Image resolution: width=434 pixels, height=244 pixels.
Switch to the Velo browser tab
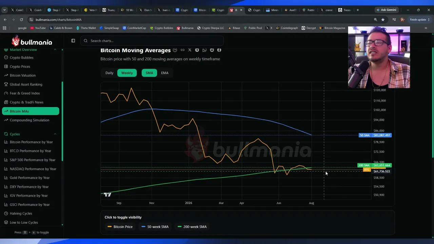tap(91, 10)
